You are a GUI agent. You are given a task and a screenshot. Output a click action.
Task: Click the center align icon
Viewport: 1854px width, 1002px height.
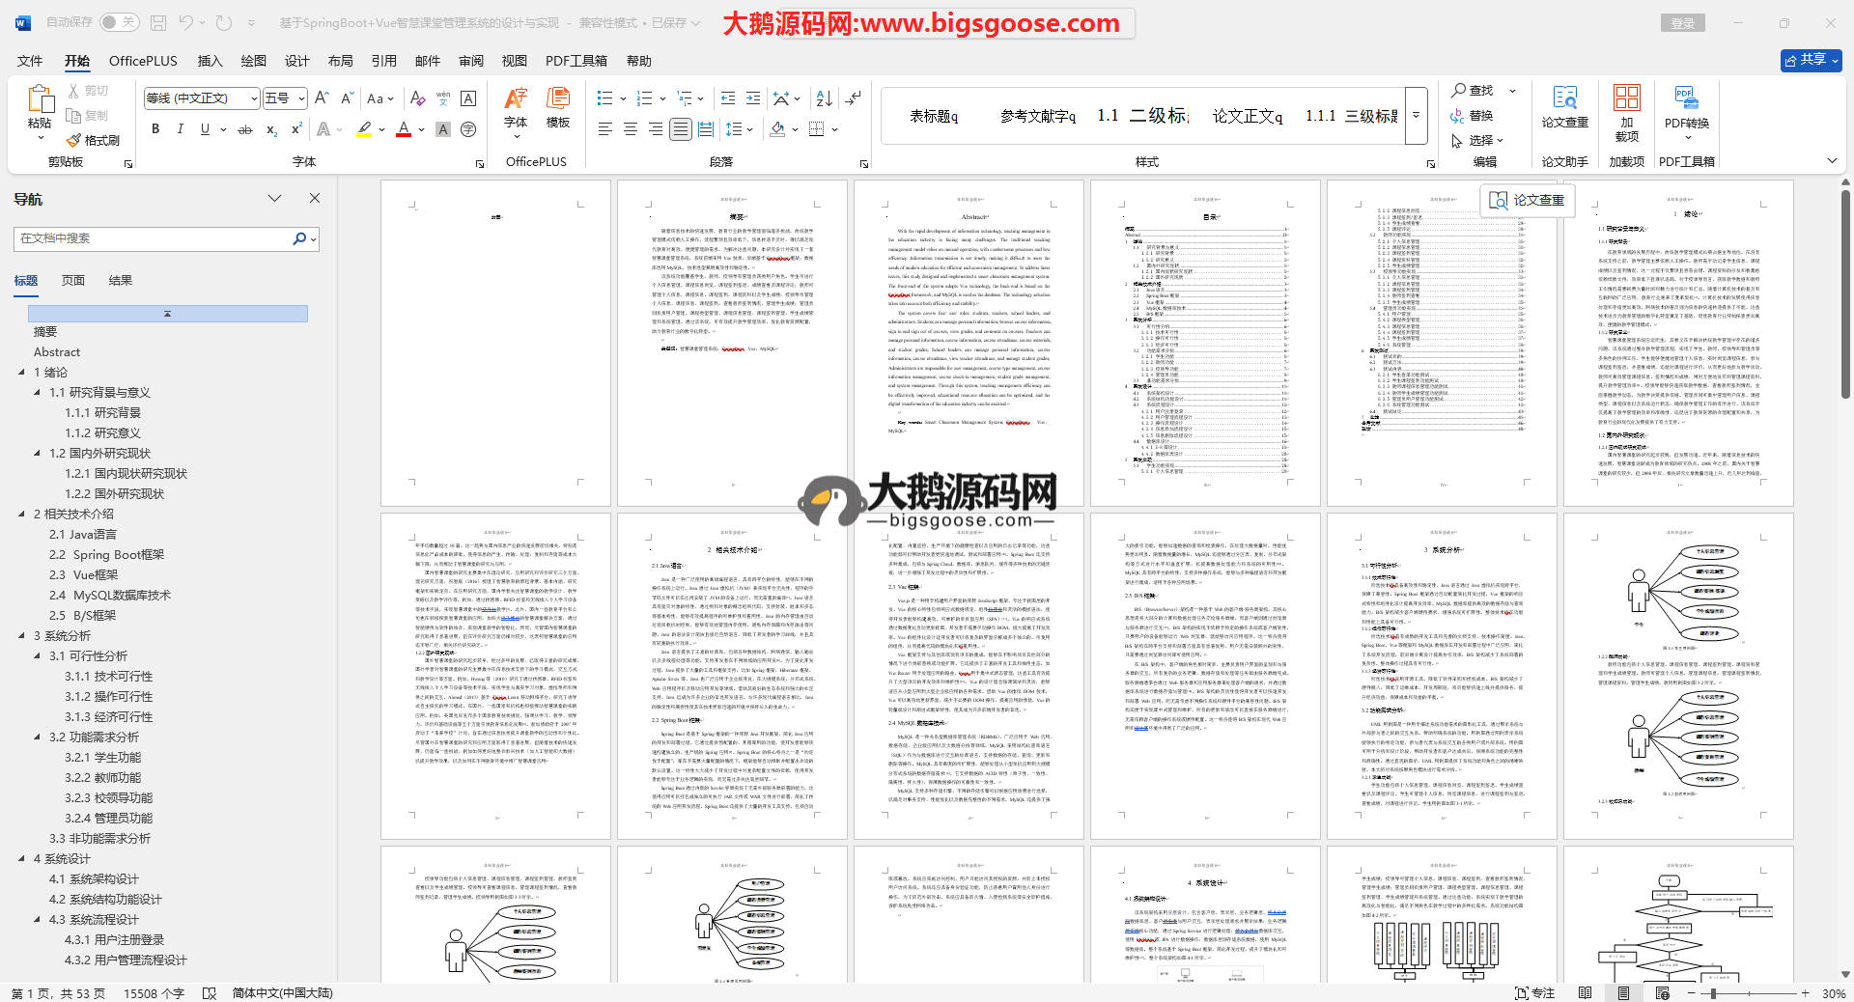point(631,129)
